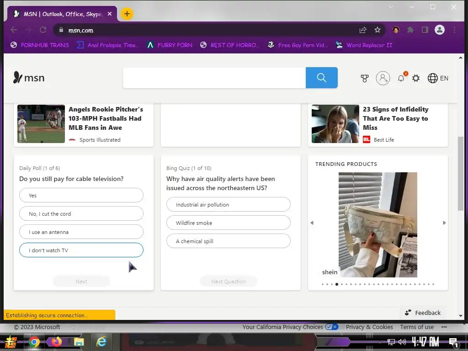Click the Best Life source label

point(383,140)
